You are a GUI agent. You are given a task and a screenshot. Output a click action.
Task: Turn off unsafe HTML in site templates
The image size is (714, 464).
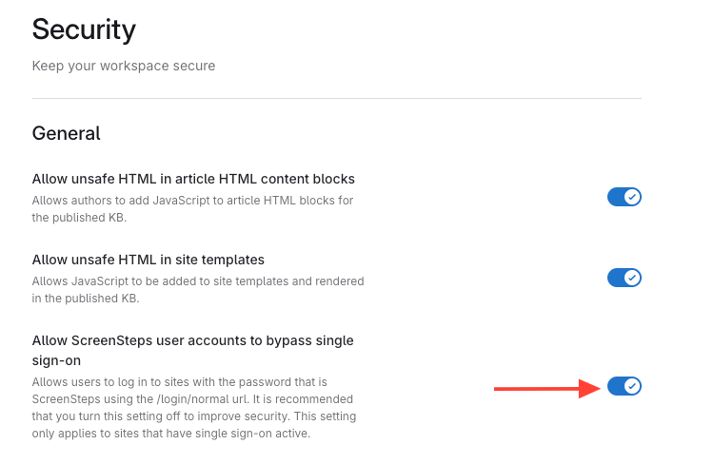tap(624, 278)
